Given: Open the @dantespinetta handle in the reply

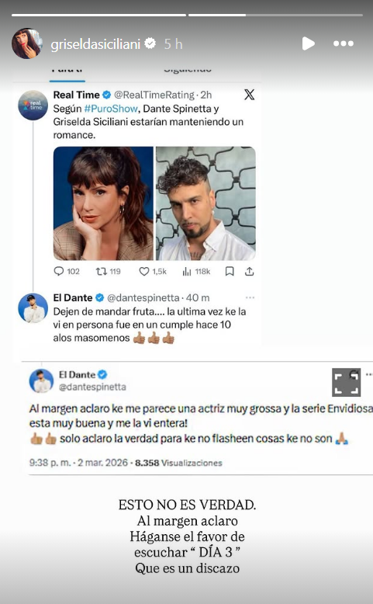Looking at the screenshot, I should tap(143, 298).
